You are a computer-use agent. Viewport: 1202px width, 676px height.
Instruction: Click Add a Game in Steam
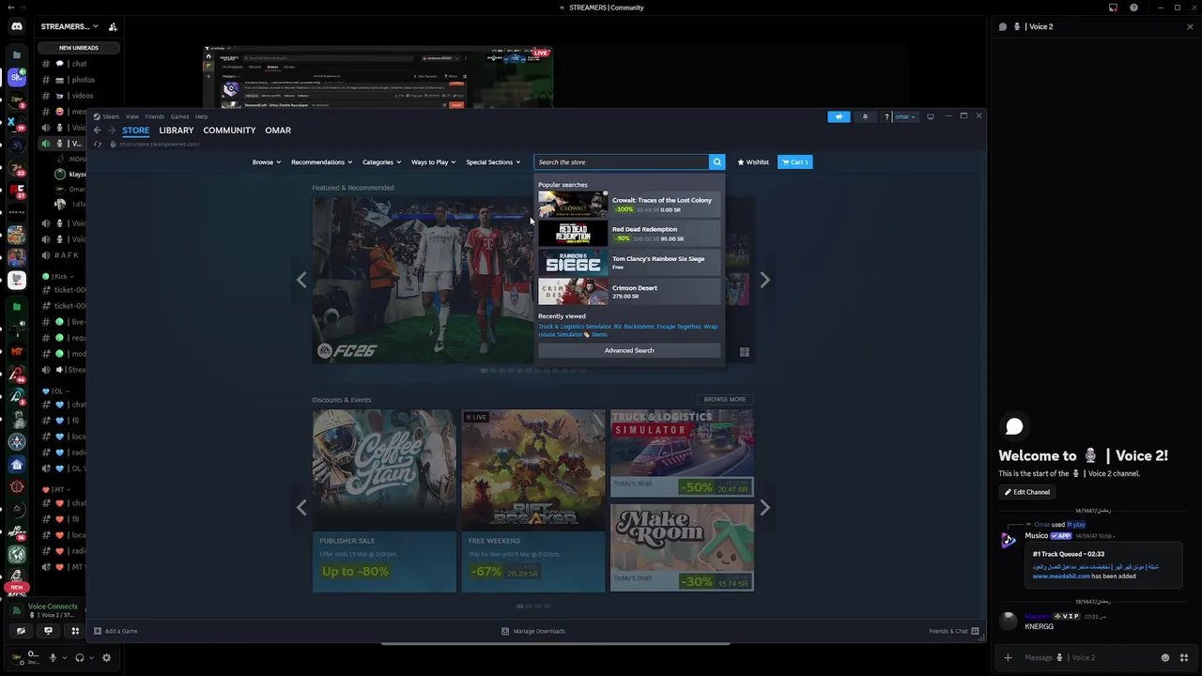[116, 631]
